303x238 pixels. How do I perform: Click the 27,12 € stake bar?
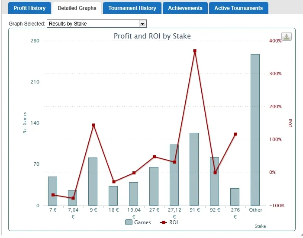pos(174,175)
